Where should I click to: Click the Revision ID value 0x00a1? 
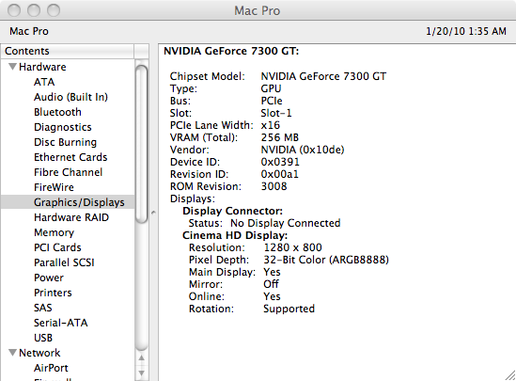[x=280, y=174]
